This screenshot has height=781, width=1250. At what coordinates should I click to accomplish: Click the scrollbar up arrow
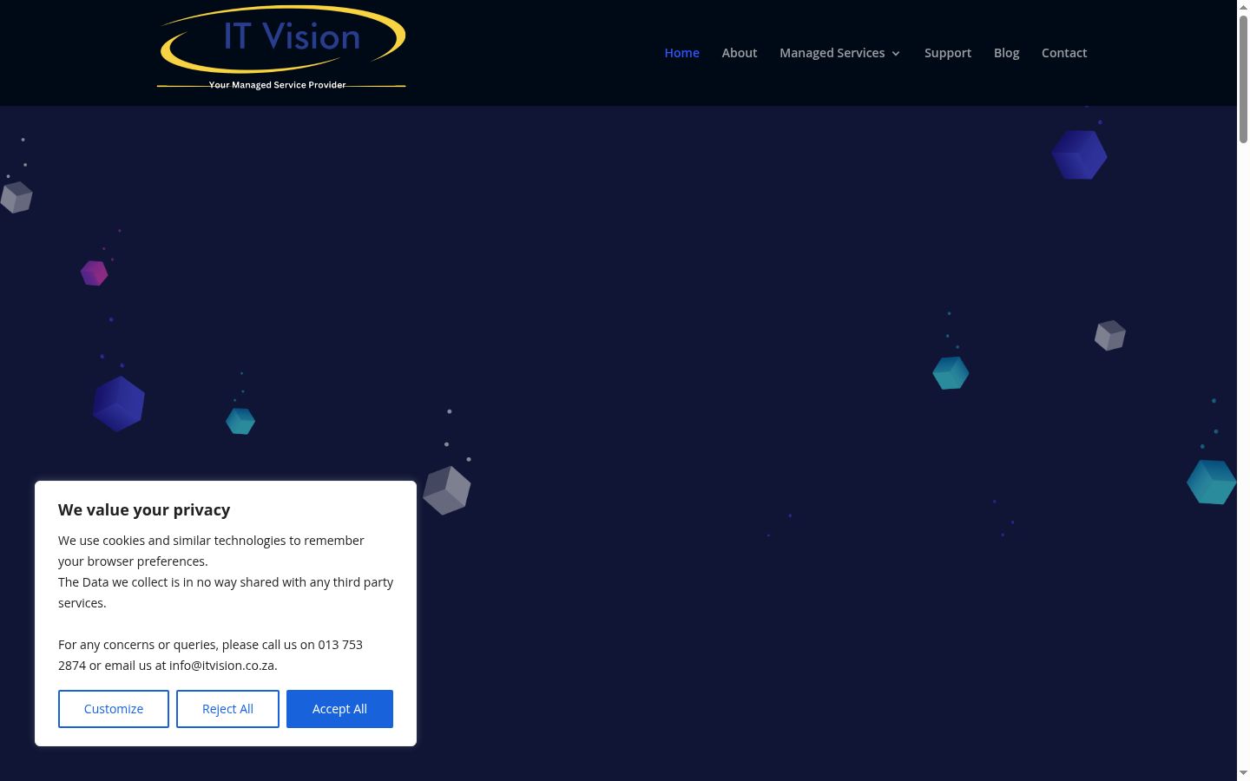(1243, 6)
